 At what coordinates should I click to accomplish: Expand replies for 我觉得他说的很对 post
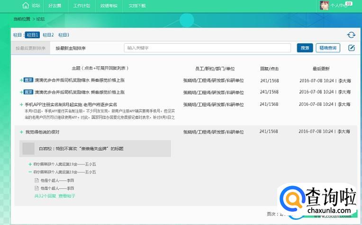tap(21, 132)
